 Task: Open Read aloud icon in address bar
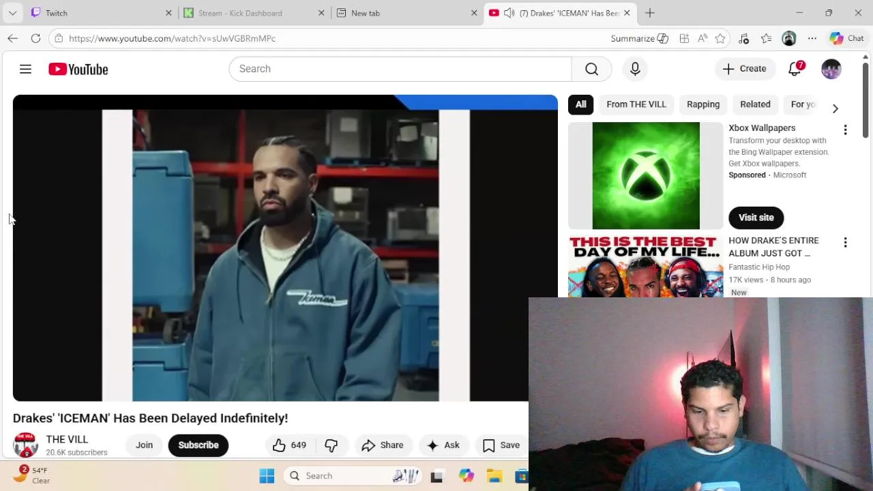pyautogui.click(x=702, y=38)
